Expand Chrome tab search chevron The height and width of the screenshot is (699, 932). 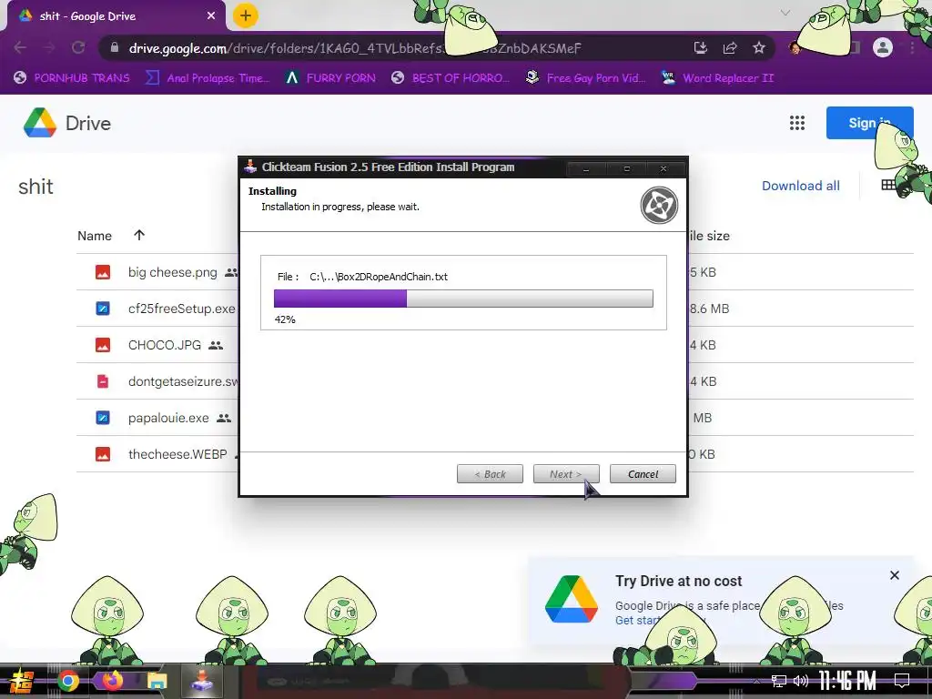click(x=785, y=13)
